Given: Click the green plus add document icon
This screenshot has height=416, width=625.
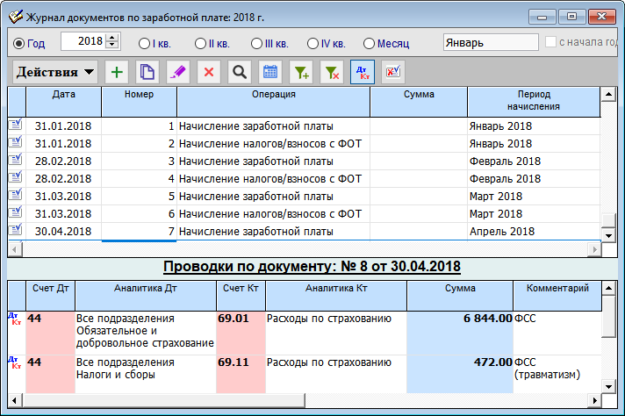Looking at the screenshot, I should pos(117,72).
